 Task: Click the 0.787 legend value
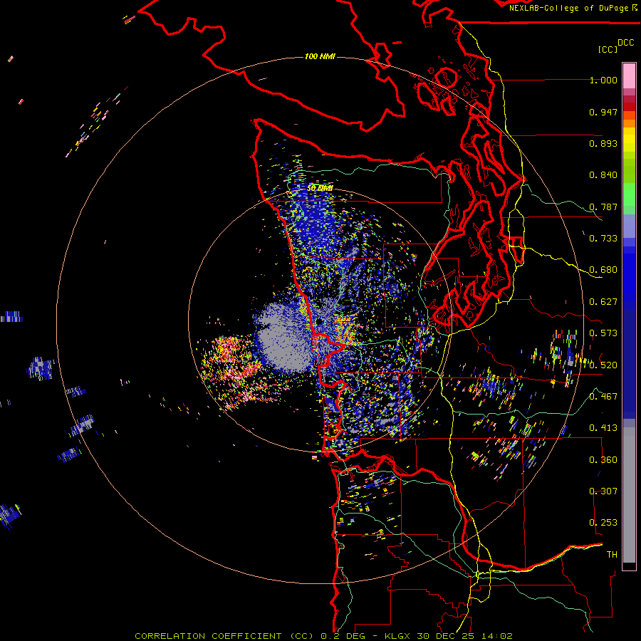(603, 207)
